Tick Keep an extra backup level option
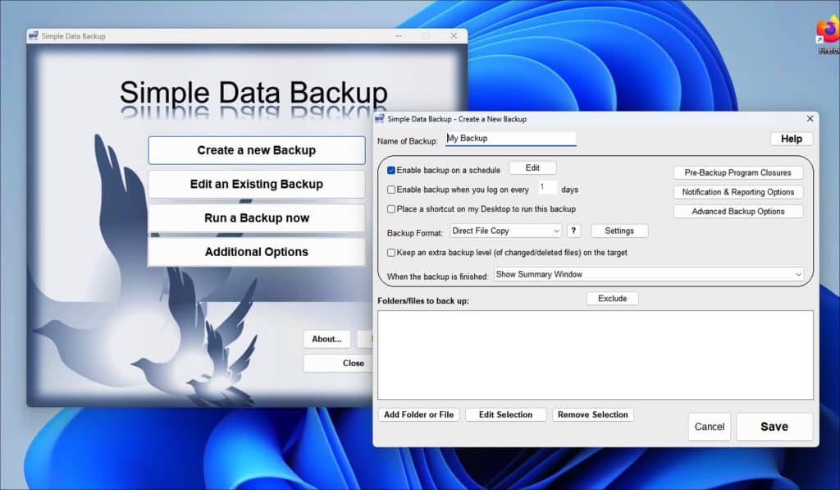840x490 pixels. point(391,253)
